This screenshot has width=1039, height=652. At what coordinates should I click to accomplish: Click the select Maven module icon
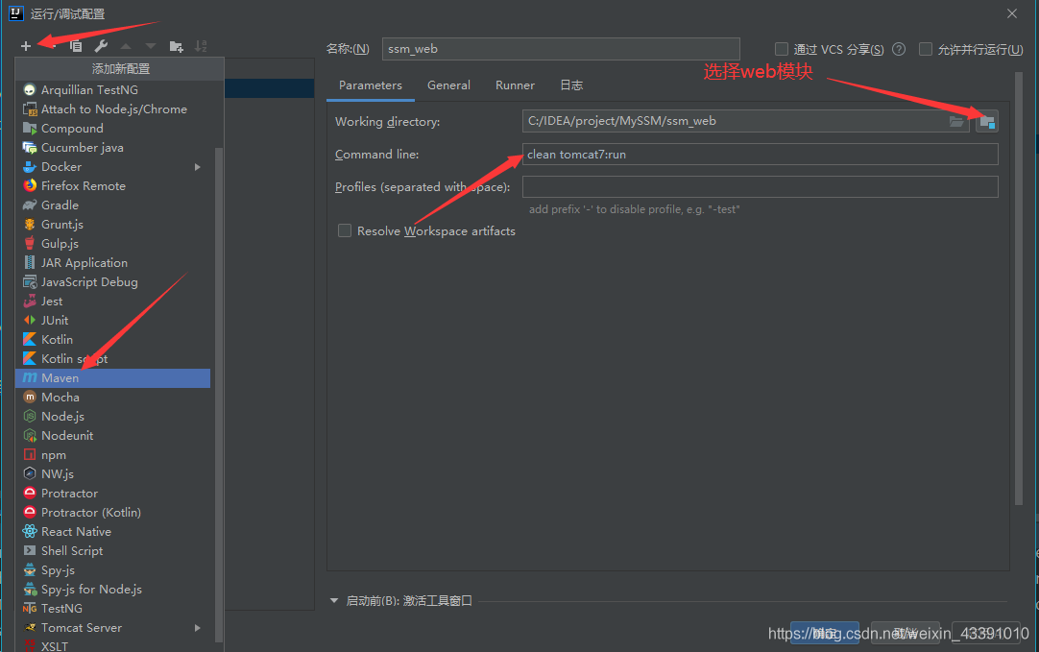click(x=986, y=122)
